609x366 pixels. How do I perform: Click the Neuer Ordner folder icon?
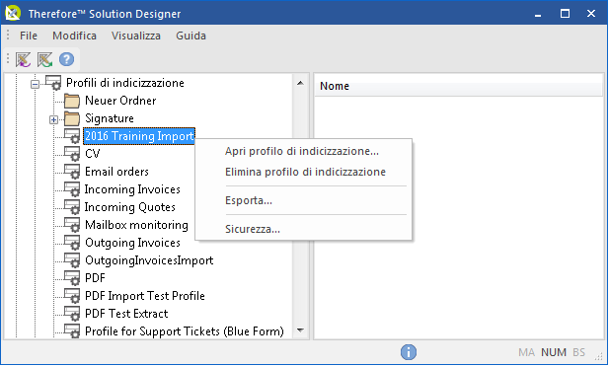[72, 101]
